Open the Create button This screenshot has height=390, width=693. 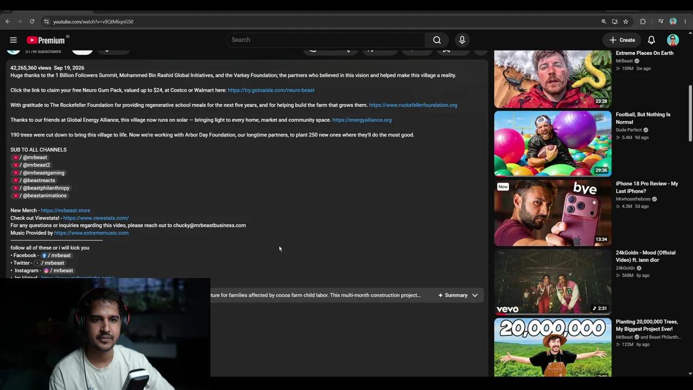click(x=622, y=40)
